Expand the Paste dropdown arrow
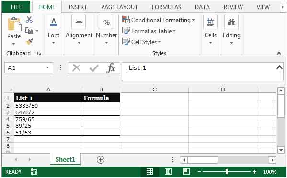287x178 pixels. [x=14, y=44]
